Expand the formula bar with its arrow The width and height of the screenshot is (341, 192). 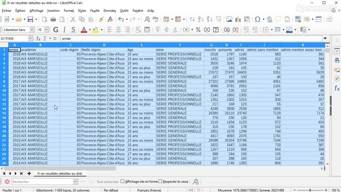click(325, 38)
